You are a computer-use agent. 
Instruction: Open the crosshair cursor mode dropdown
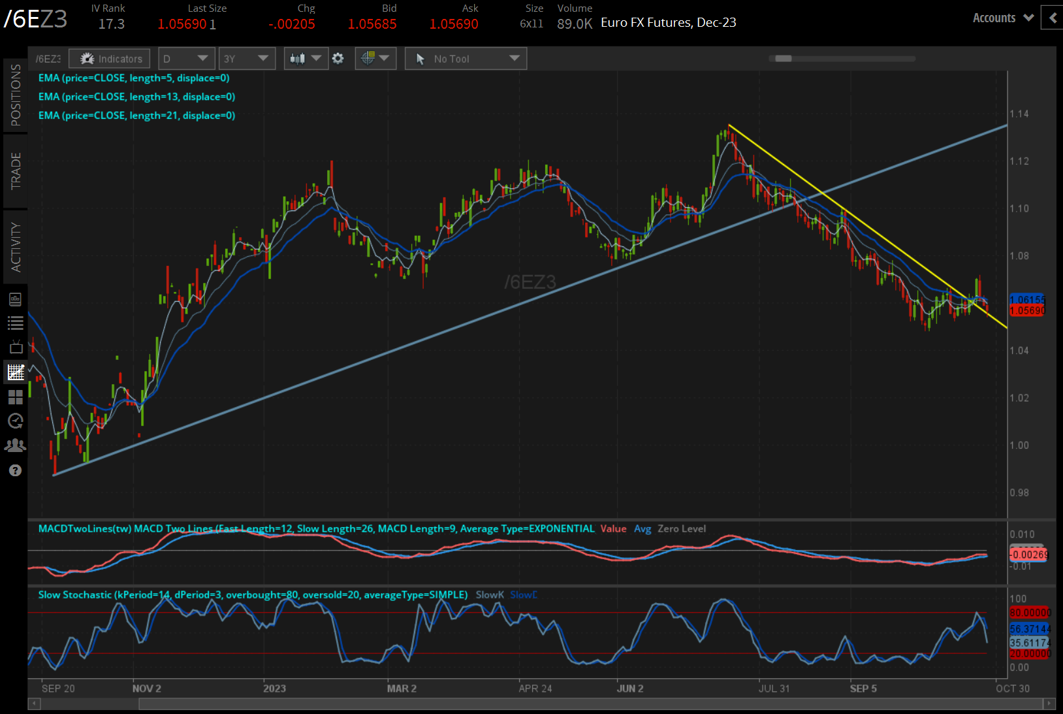[x=375, y=59]
